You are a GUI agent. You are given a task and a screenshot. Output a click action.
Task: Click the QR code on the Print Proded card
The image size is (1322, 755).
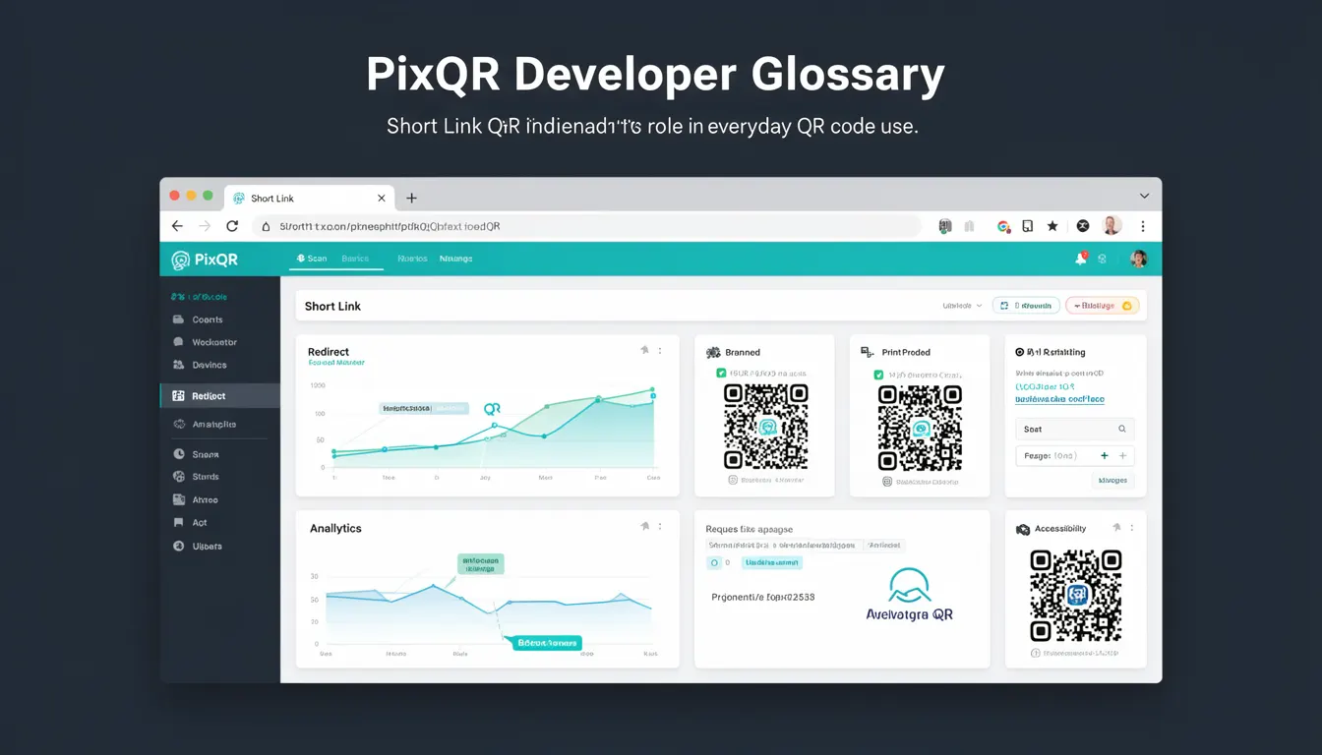point(920,427)
